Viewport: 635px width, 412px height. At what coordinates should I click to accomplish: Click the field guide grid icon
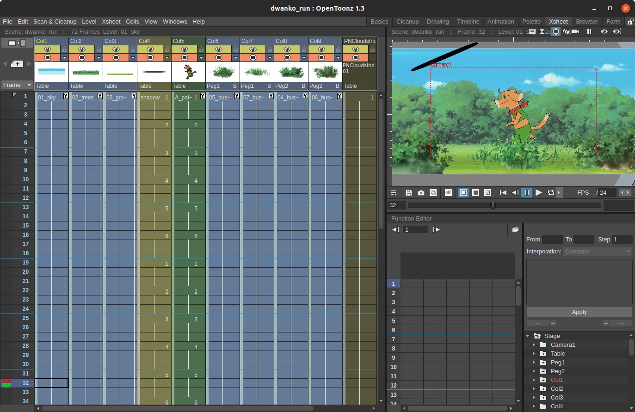tap(542, 31)
